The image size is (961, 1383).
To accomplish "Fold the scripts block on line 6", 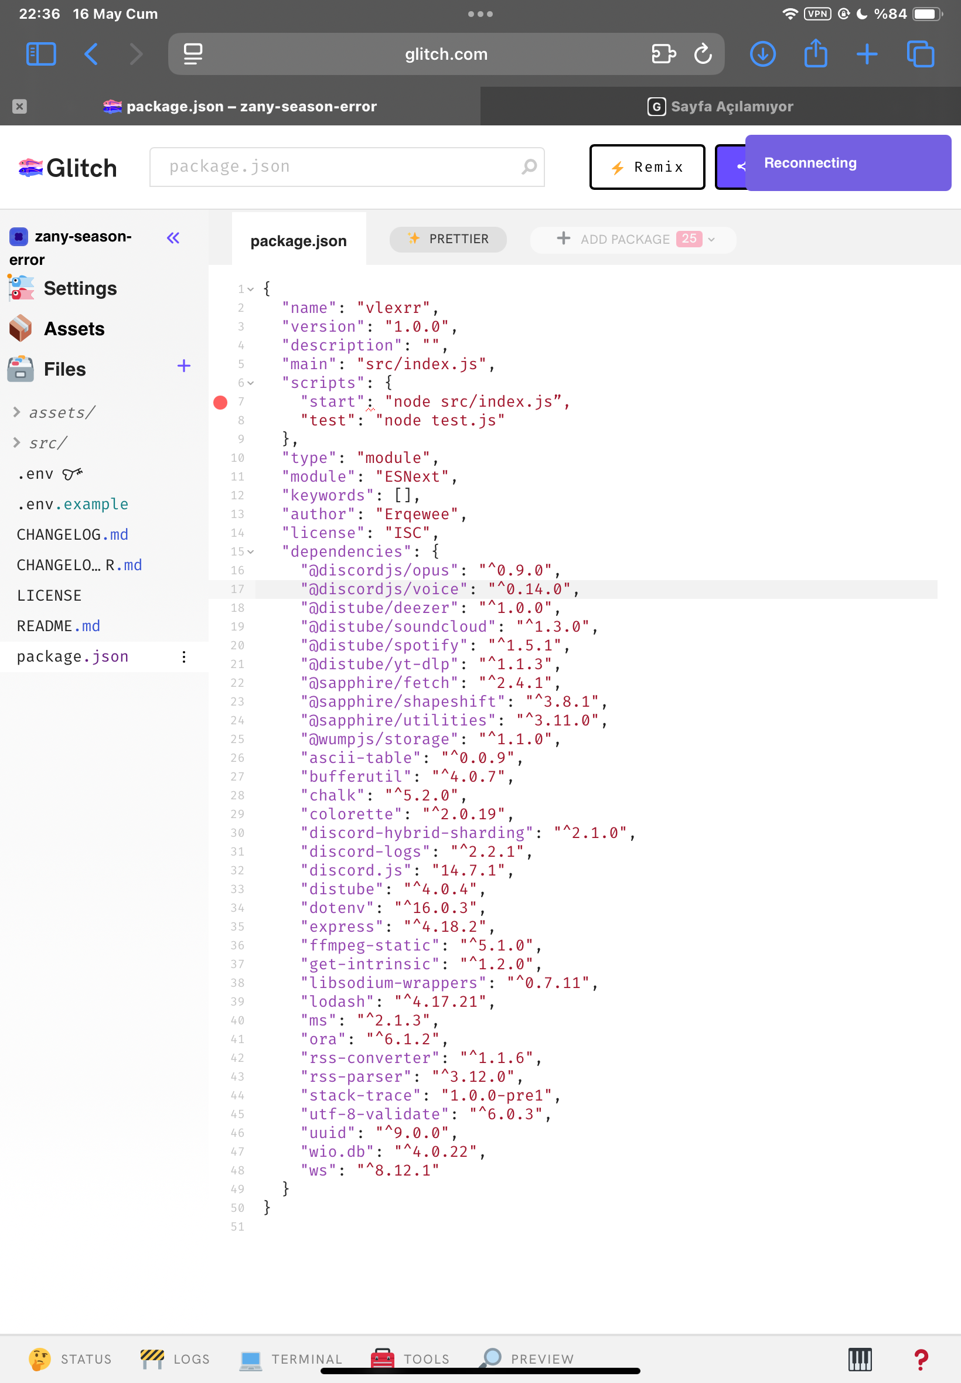I will [x=250, y=383].
